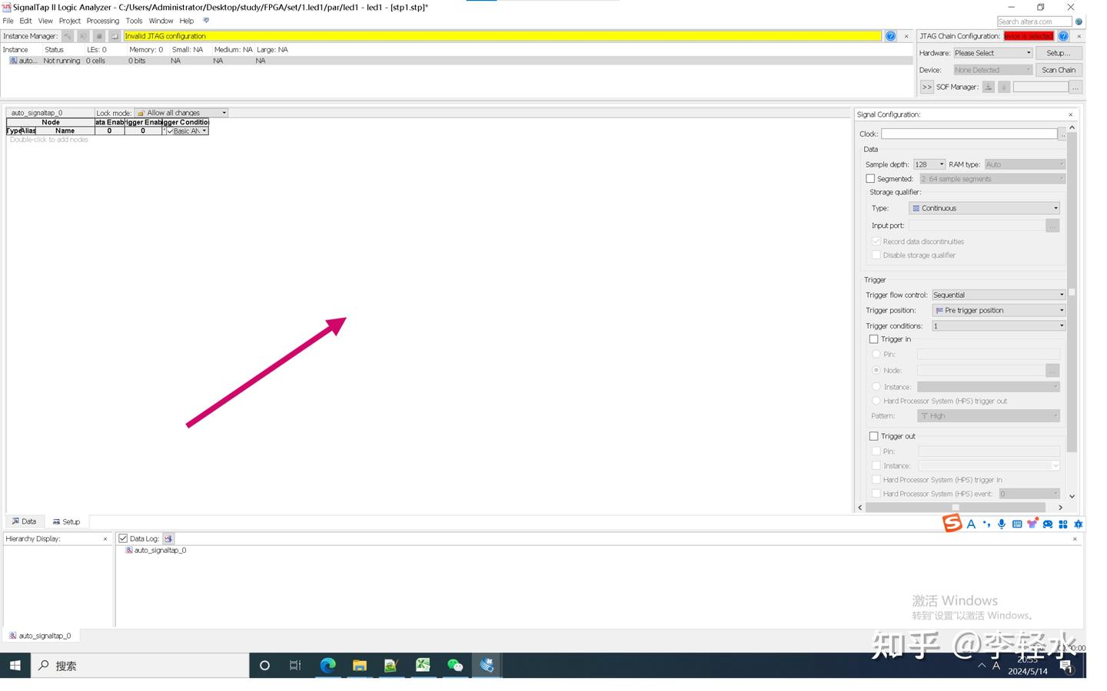
Task: Click the Read Data icon beside the yellow status
Action: pyautogui.click(x=115, y=36)
